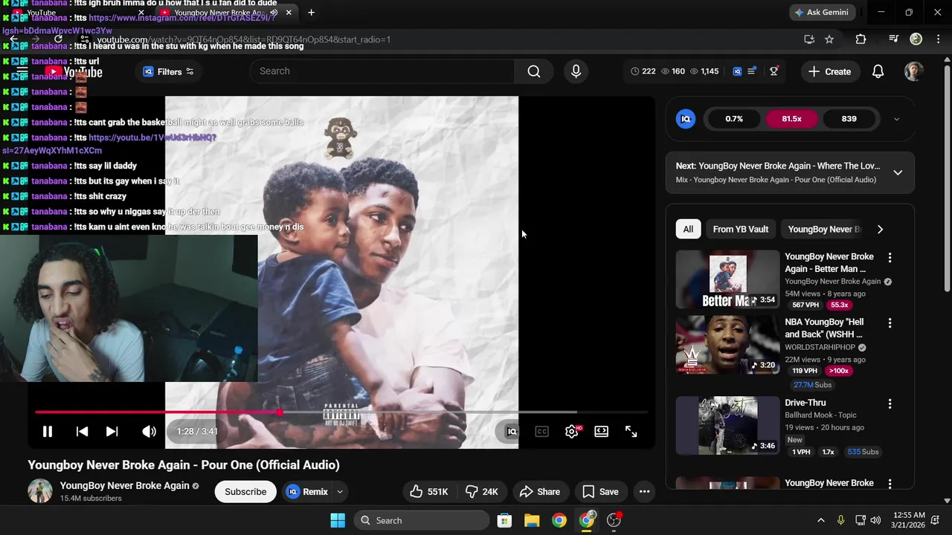Open Windows Start menu
952x535 pixels.
point(337,520)
